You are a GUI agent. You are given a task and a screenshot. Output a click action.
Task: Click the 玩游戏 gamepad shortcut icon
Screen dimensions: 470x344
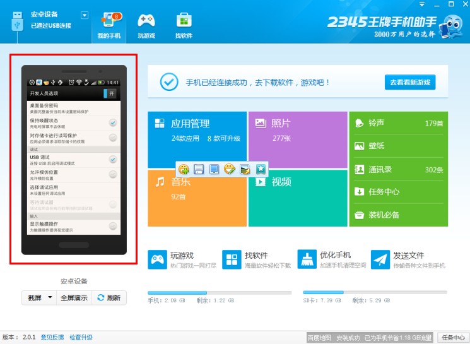[157, 259]
